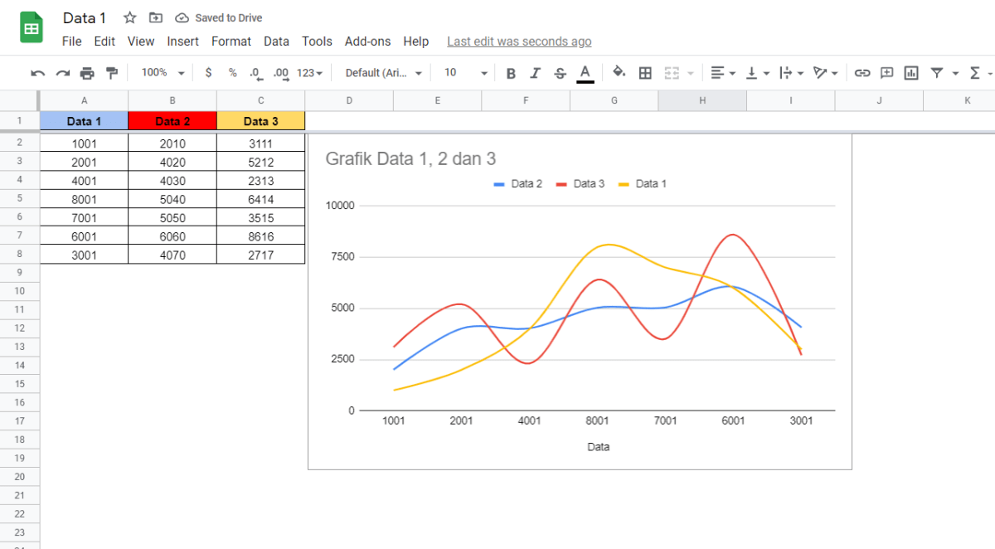
Task: Open the 123 number format menu
Action: pos(308,72)
